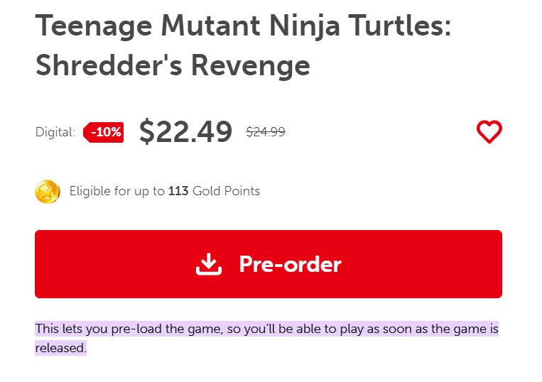542x382 pixels.
Task: Click the download arrow icon on Pre-order
Action: click(208, 264)
